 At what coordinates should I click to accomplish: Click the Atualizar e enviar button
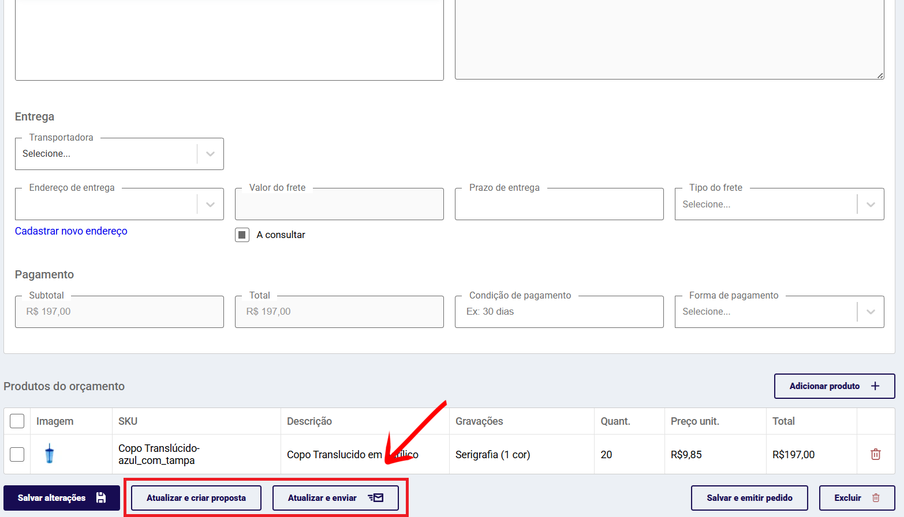click(335, 498)
